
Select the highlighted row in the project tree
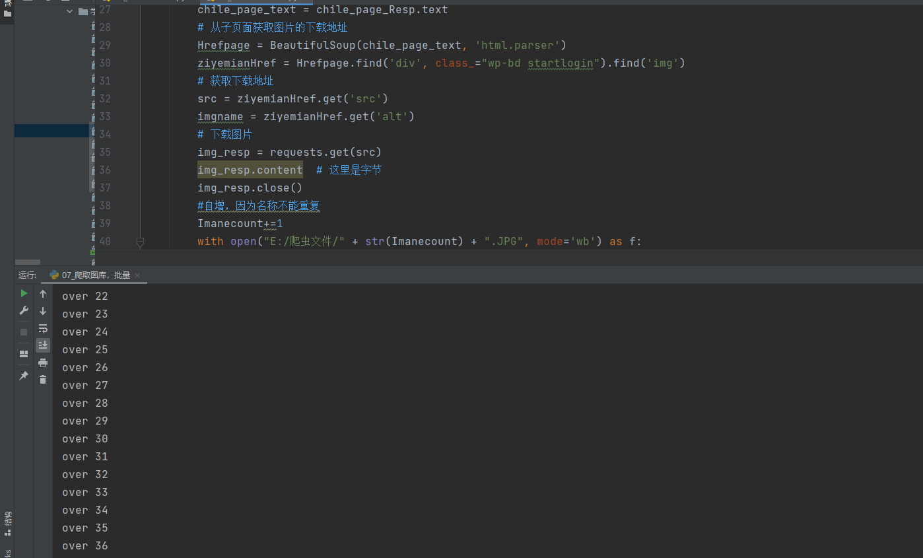[x=51, y=131]
